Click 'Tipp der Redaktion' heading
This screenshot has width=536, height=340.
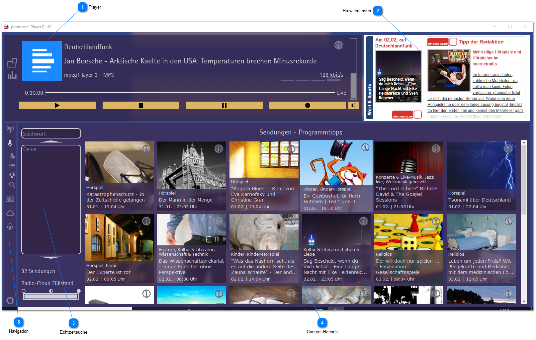pyautogui.click(x=481, y=42)
